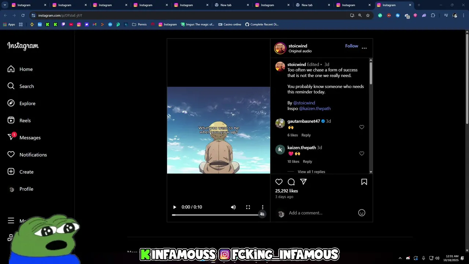Viewport: 469px width, 264px height.
Task: Click Create new post
Action: (21, 172)
